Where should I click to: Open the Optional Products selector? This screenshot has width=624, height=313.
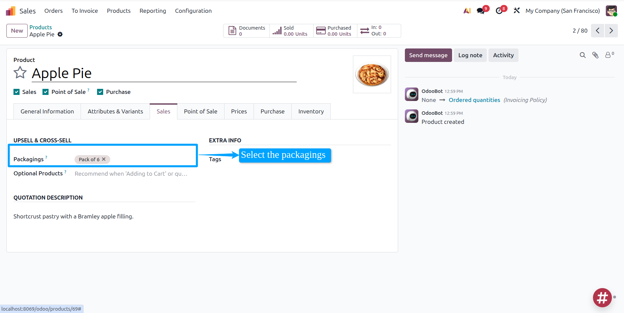(131, 174)
